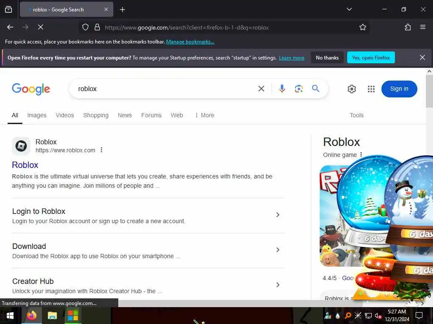Open File Explorer from taskbar
Viewport: 433px width, 324px height.
[x=52, y=316]
